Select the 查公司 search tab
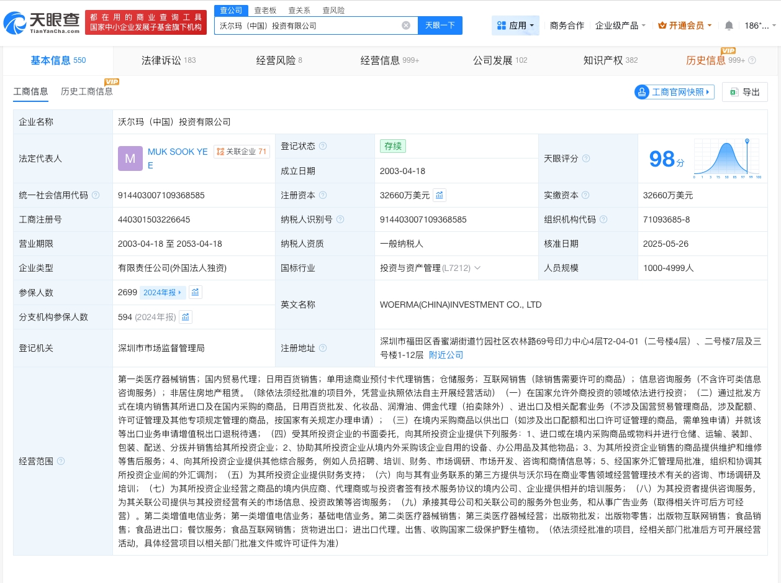The height and width of the screenshot is (583, 781). click(x=231, y=11)
